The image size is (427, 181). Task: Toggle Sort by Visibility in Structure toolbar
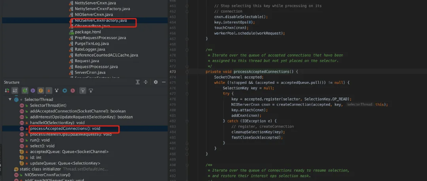click(x=7, y=90)
